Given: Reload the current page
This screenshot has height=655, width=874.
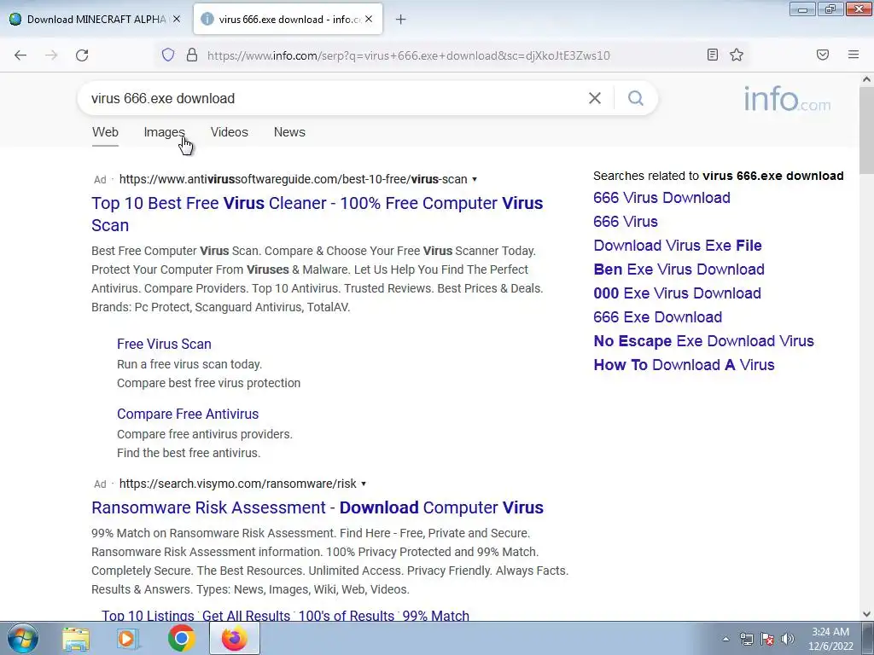Looking at the screenshot, I should click(82, 55).
